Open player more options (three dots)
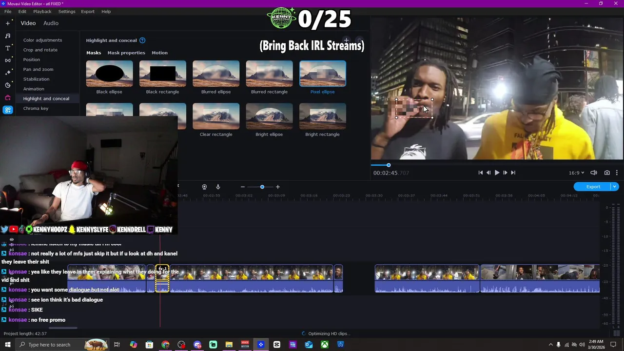This screenshot has height=351, width=624. [x=617, y=173]
